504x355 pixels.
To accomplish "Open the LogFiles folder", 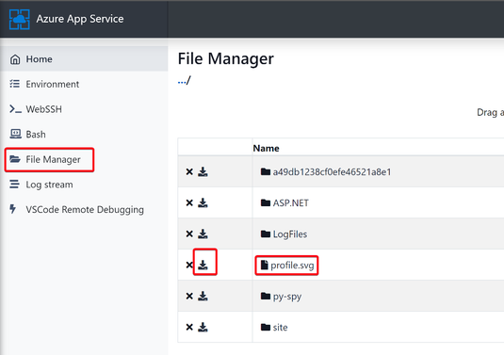I will point(290,234).
